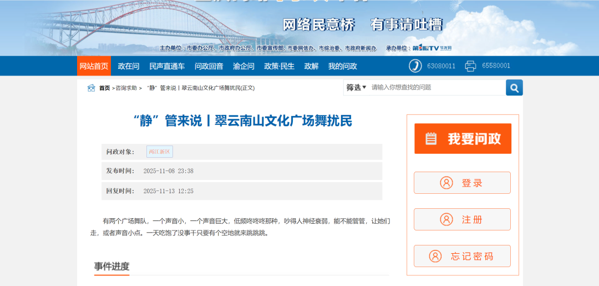Click the complaint paragraph starting 有两个广场舞队
Screen dimensions: 599x286
pyautogui.click(x=240, y=227)
